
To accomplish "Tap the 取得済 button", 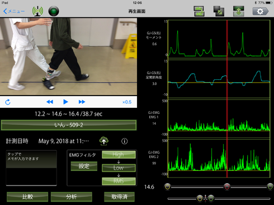I will pyautogui.click(x=119, y=197).
